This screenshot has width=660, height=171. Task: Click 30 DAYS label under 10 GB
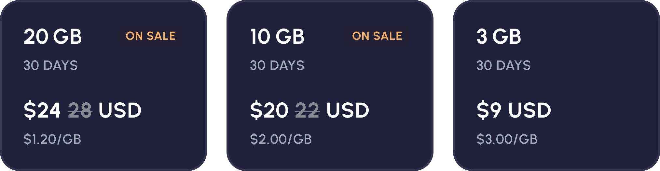click(x=277, y=65)
